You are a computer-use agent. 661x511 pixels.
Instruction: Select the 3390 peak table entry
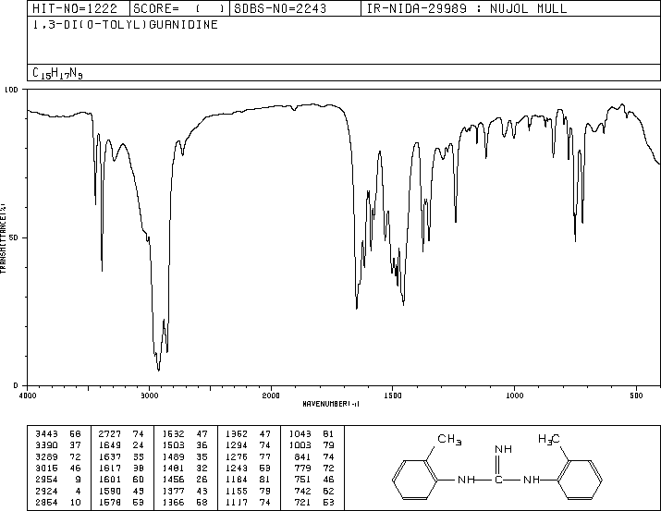57,445
